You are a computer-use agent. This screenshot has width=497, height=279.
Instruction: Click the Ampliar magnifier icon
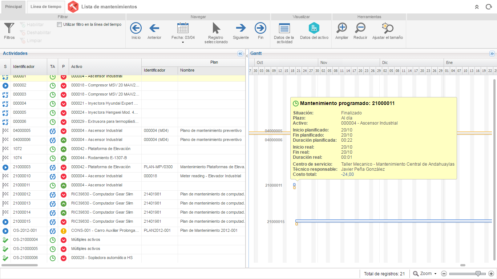tap(342, 28)
